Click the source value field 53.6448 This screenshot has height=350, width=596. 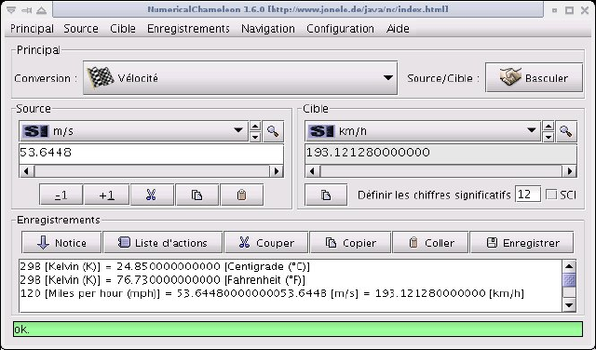(151, 154)
